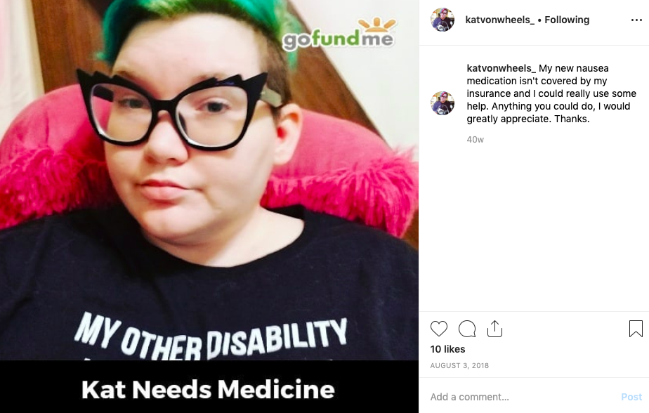Viewport: 649px width, 413px height.
Task: Click the Post comment button
Action: (631, 397)
